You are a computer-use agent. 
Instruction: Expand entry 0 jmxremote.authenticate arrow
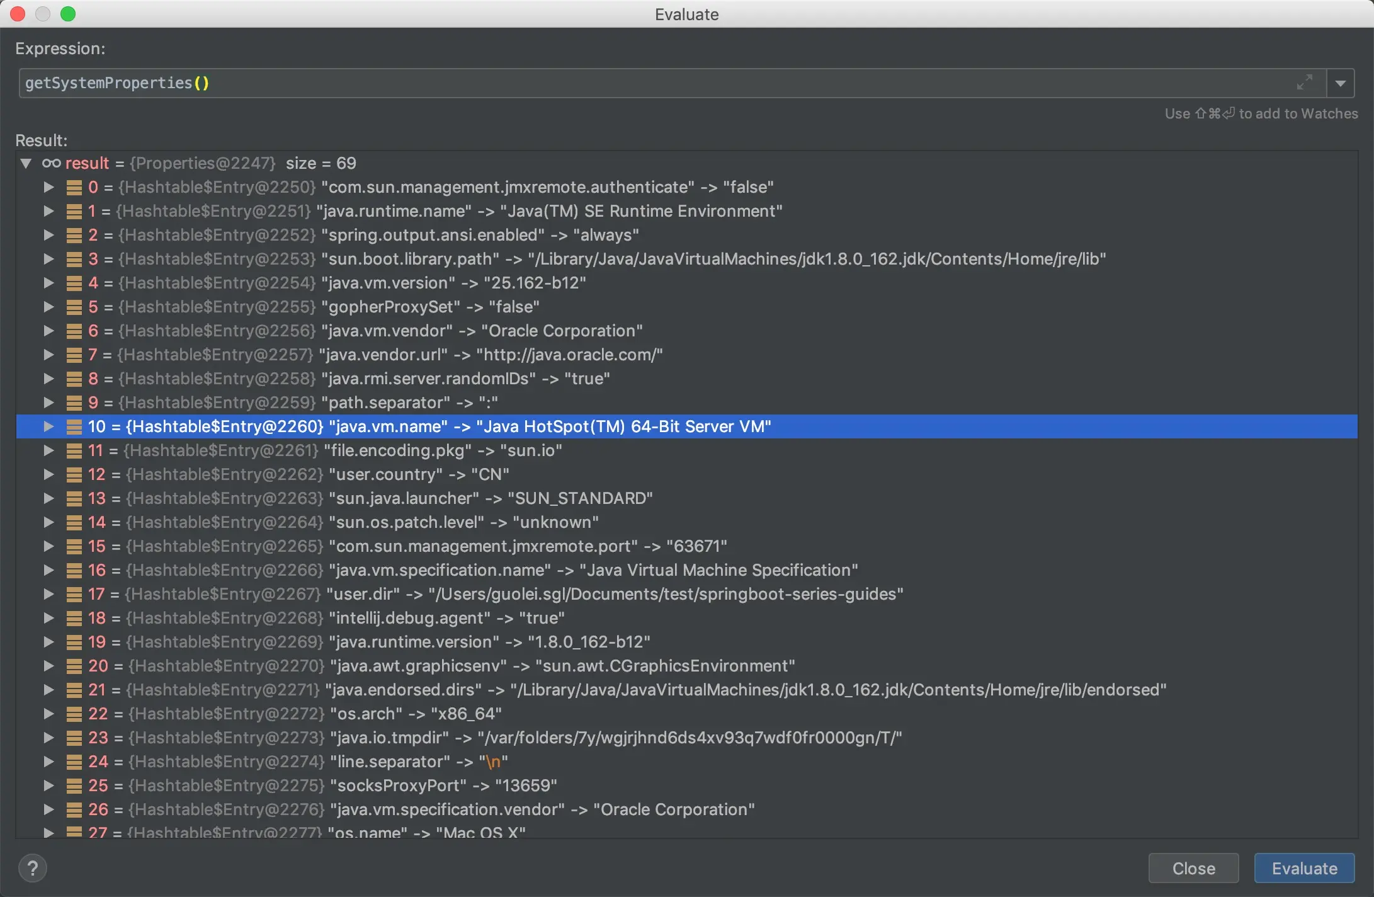48,187
